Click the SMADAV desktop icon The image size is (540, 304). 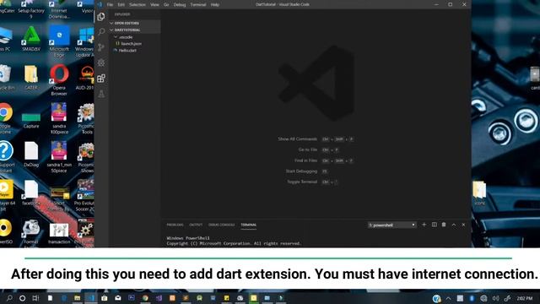click(31, 40)
